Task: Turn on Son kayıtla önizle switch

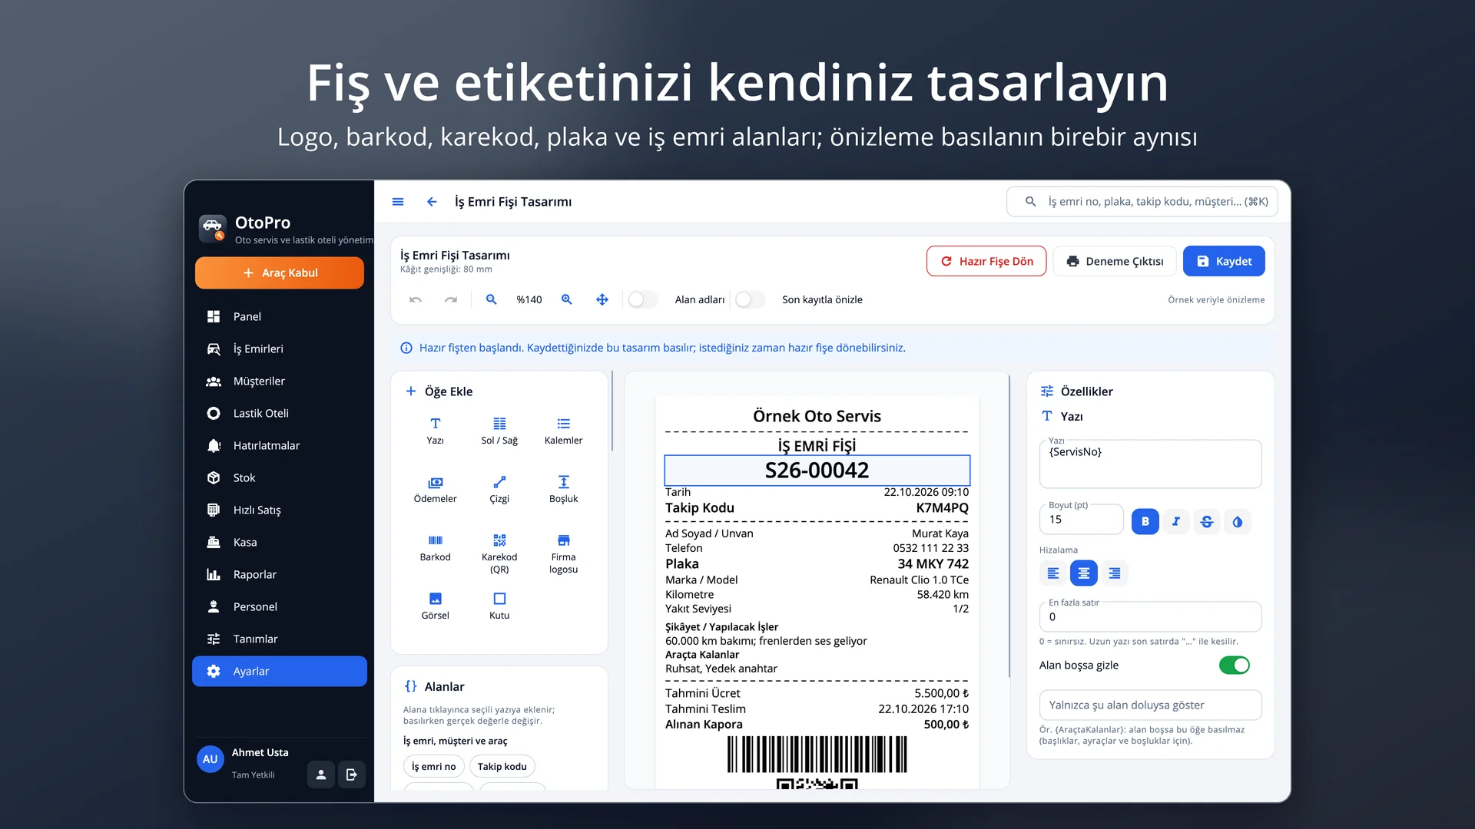Action: pos(750,299)
